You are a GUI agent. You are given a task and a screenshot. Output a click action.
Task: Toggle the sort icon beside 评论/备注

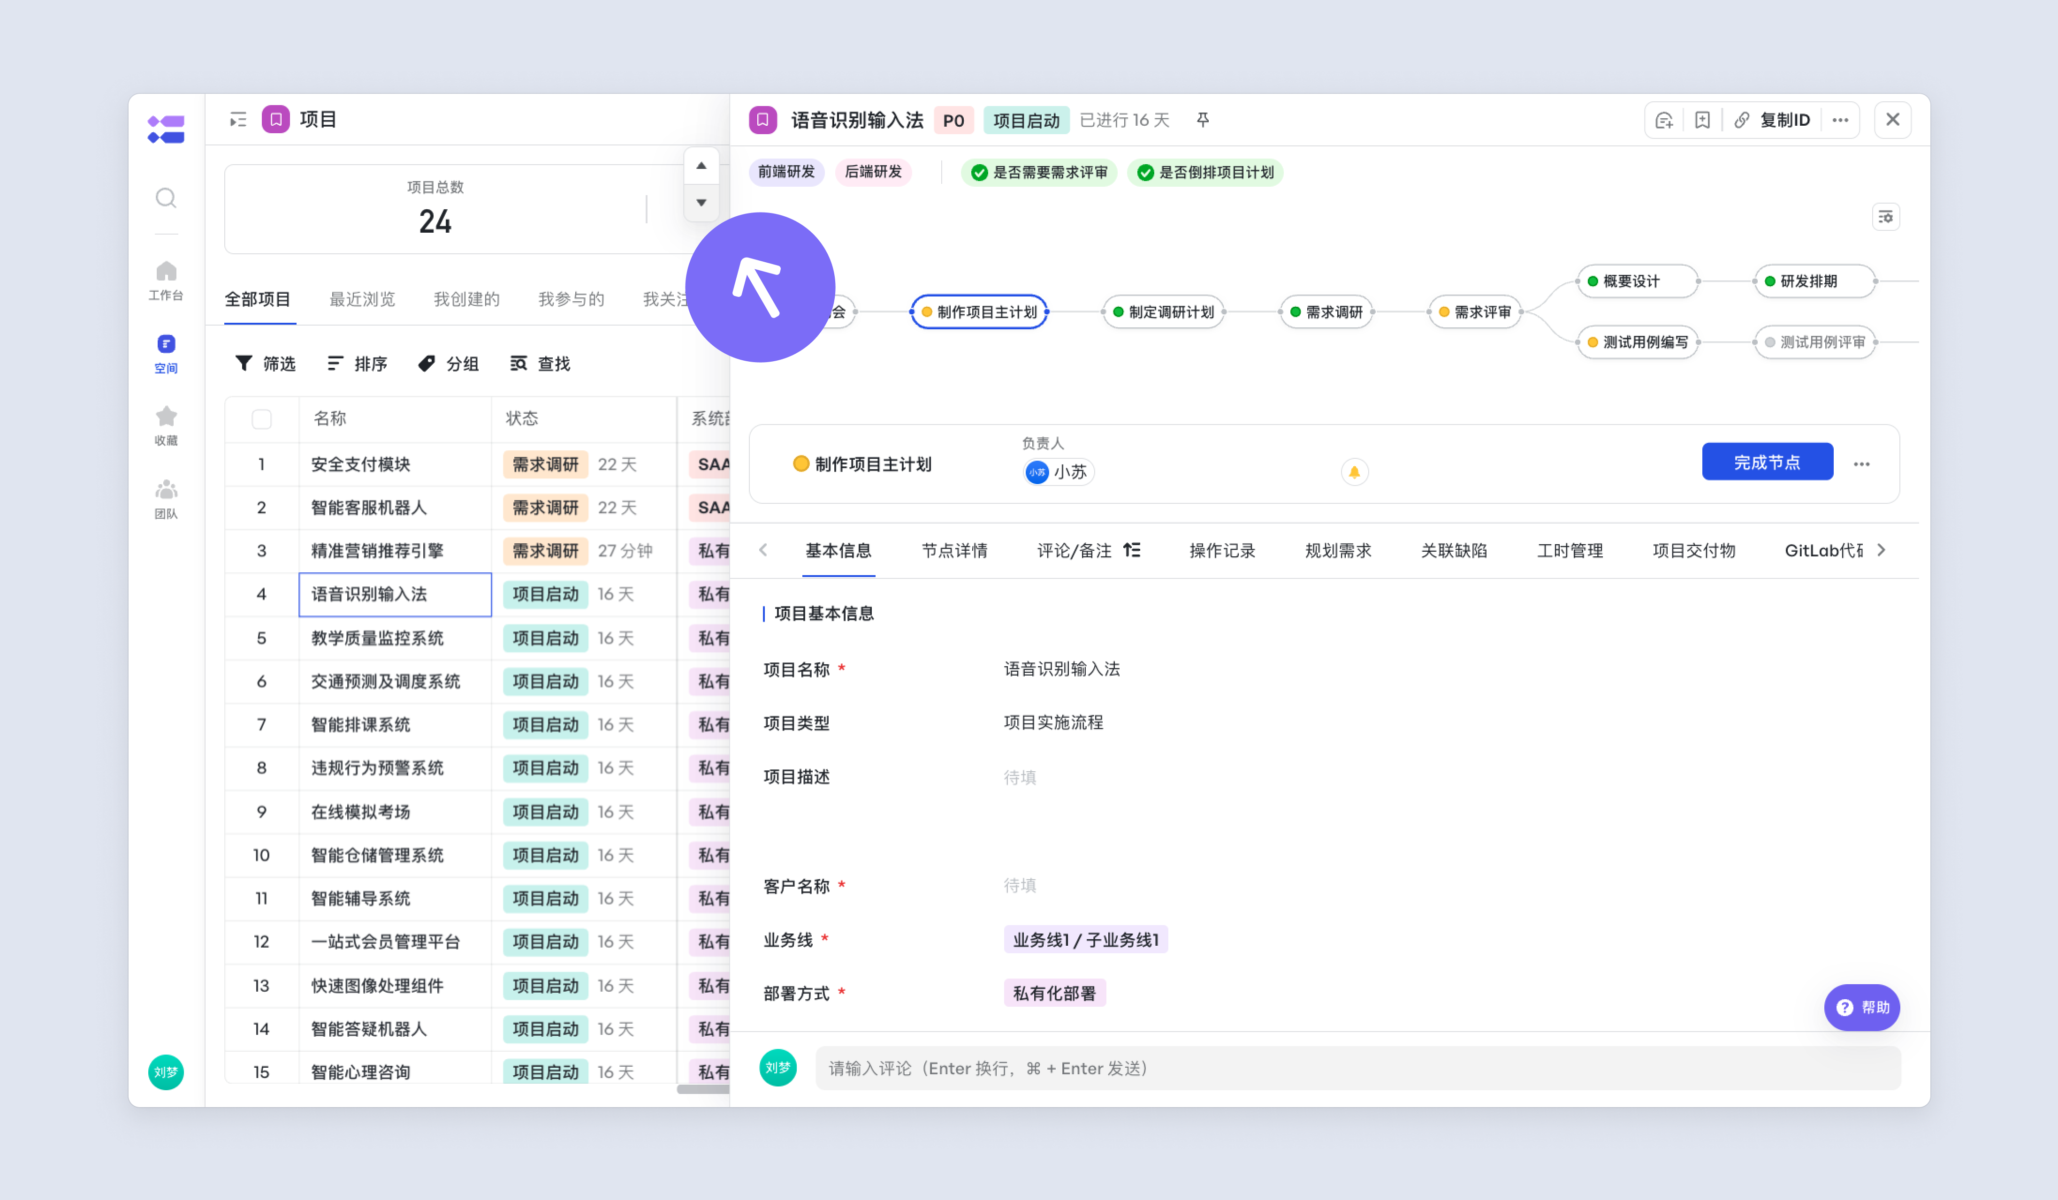pyautogui.click(x=1132, y=550)
